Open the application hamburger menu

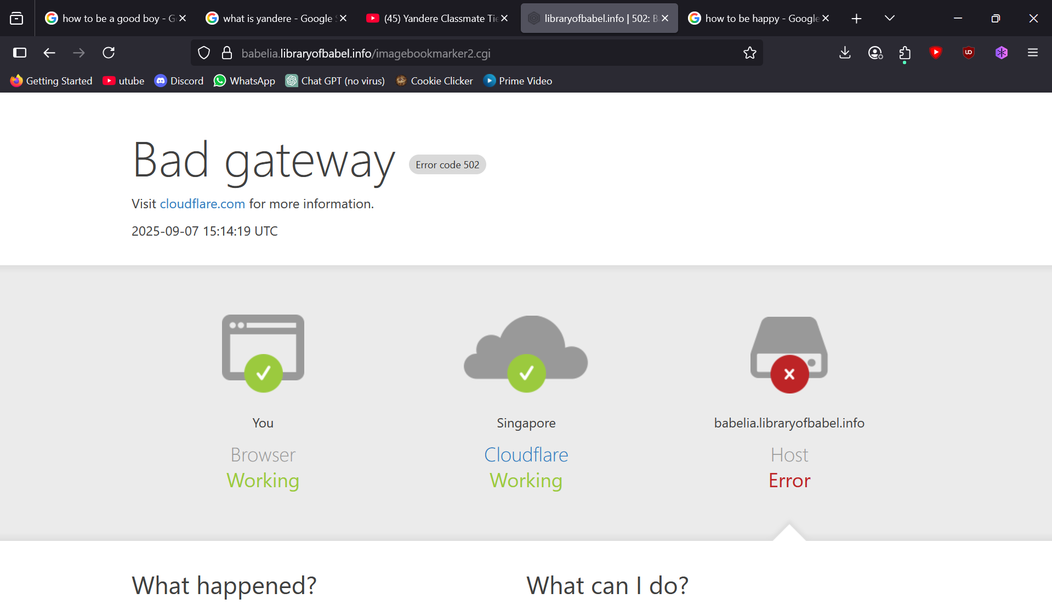(x=1033, y=53)
